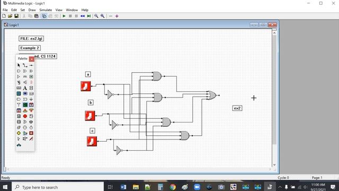Click the purple plus toolbar icon
339x191 pixels.
[117, 16]
